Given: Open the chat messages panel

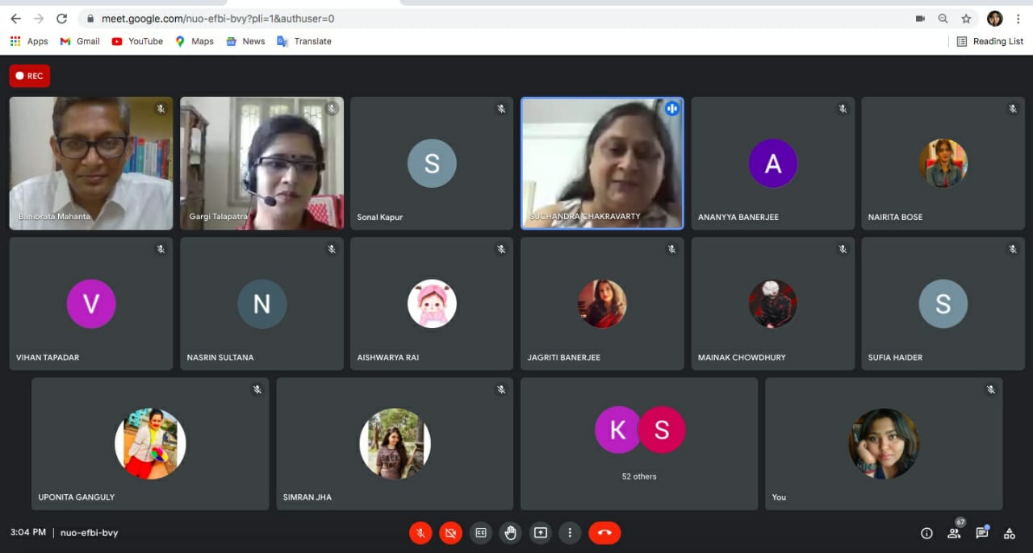Looking at the screenshot, I should tap(981, 533).
